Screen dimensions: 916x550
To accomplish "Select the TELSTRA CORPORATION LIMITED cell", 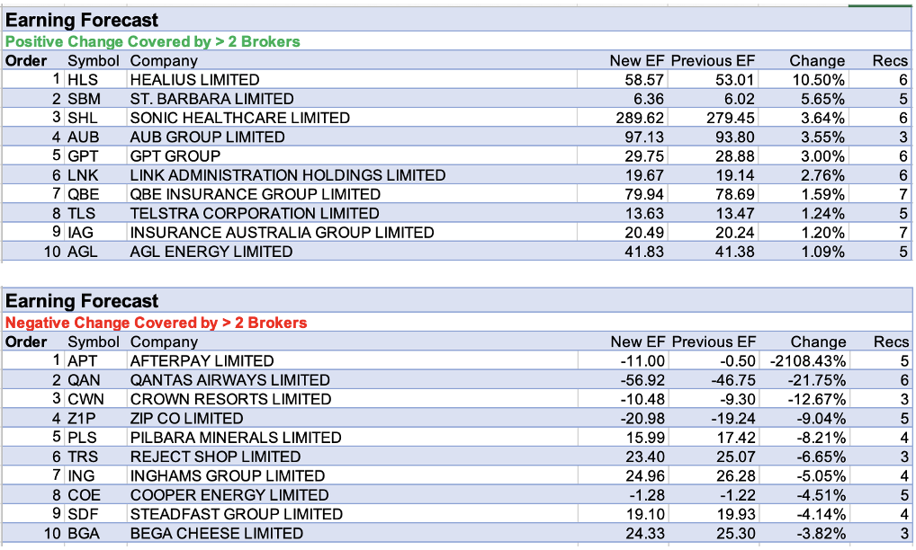I will pyautogui.click(x=255, y=214).
